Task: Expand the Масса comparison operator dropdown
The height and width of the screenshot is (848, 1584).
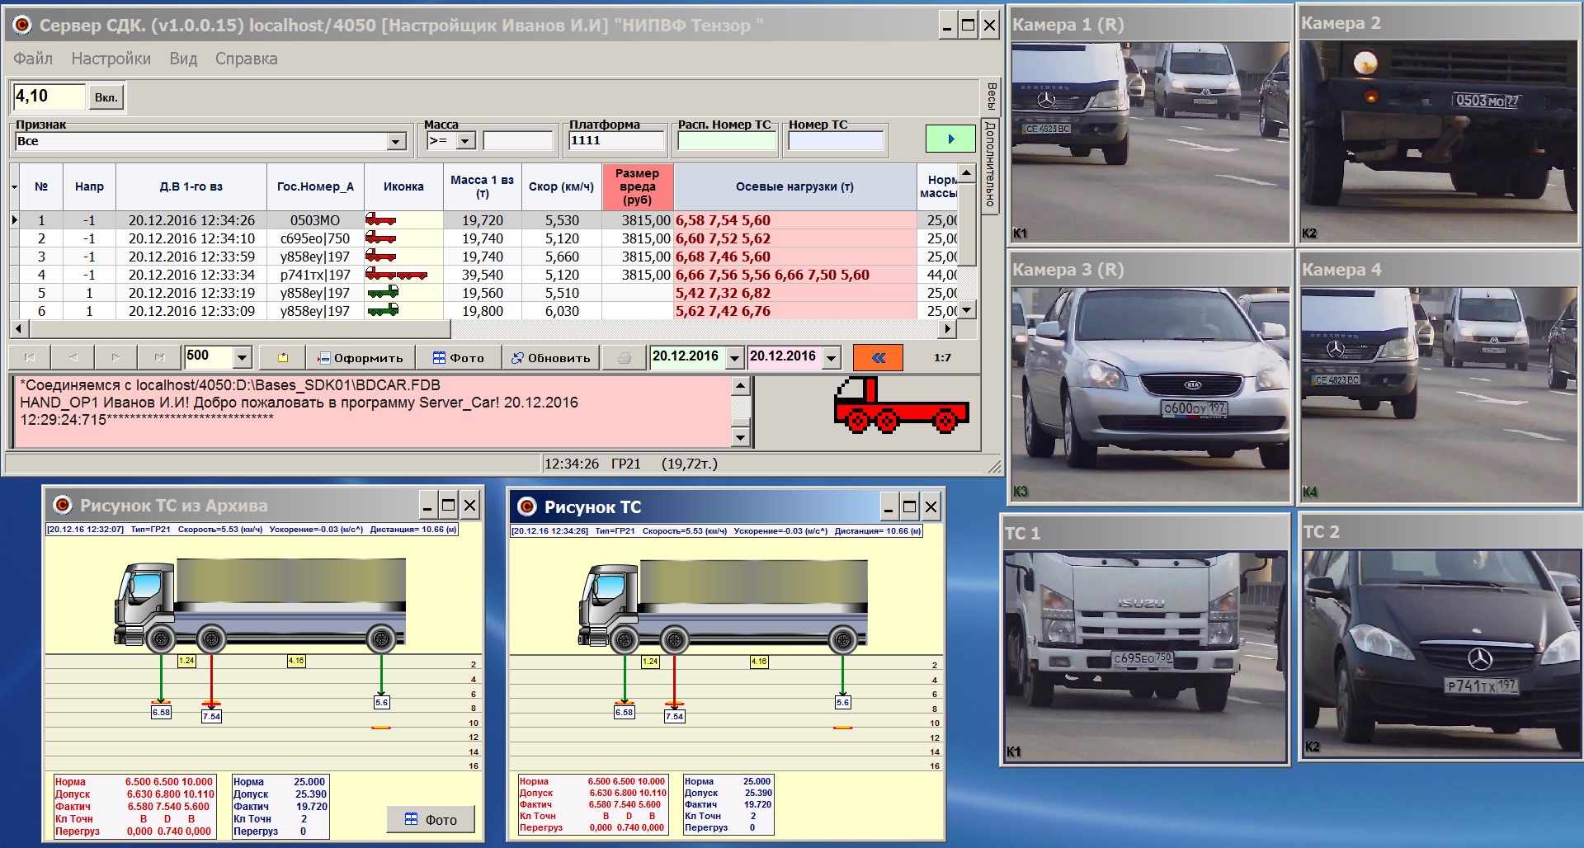Action: point(465,141)
